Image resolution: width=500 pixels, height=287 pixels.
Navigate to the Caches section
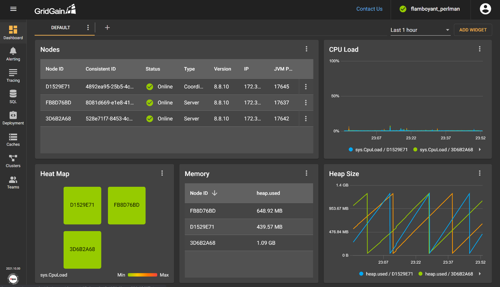pyautogui.click(x=13, y=139)
